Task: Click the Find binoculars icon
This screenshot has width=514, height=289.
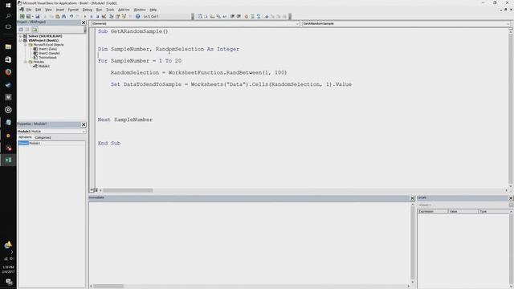Action: 64,16
